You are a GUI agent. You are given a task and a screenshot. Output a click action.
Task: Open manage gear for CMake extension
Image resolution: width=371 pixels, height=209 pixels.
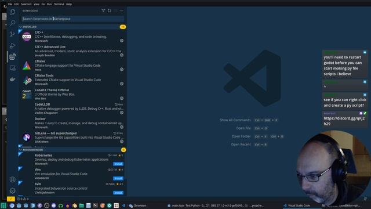pos(122,70)
